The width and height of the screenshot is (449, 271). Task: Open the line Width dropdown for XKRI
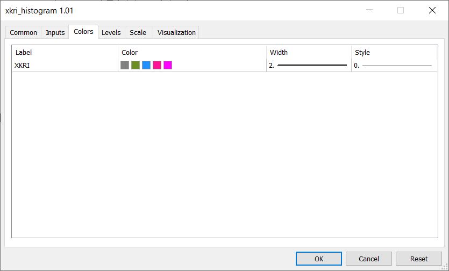309,65
